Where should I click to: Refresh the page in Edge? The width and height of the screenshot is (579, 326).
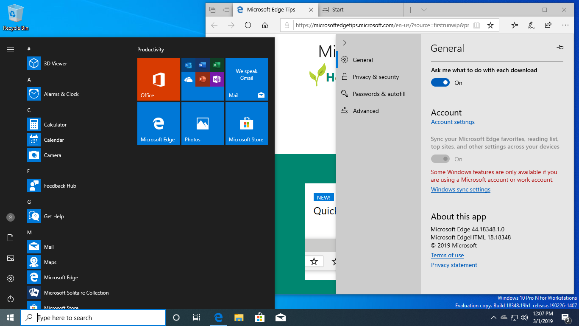(248, 25)
